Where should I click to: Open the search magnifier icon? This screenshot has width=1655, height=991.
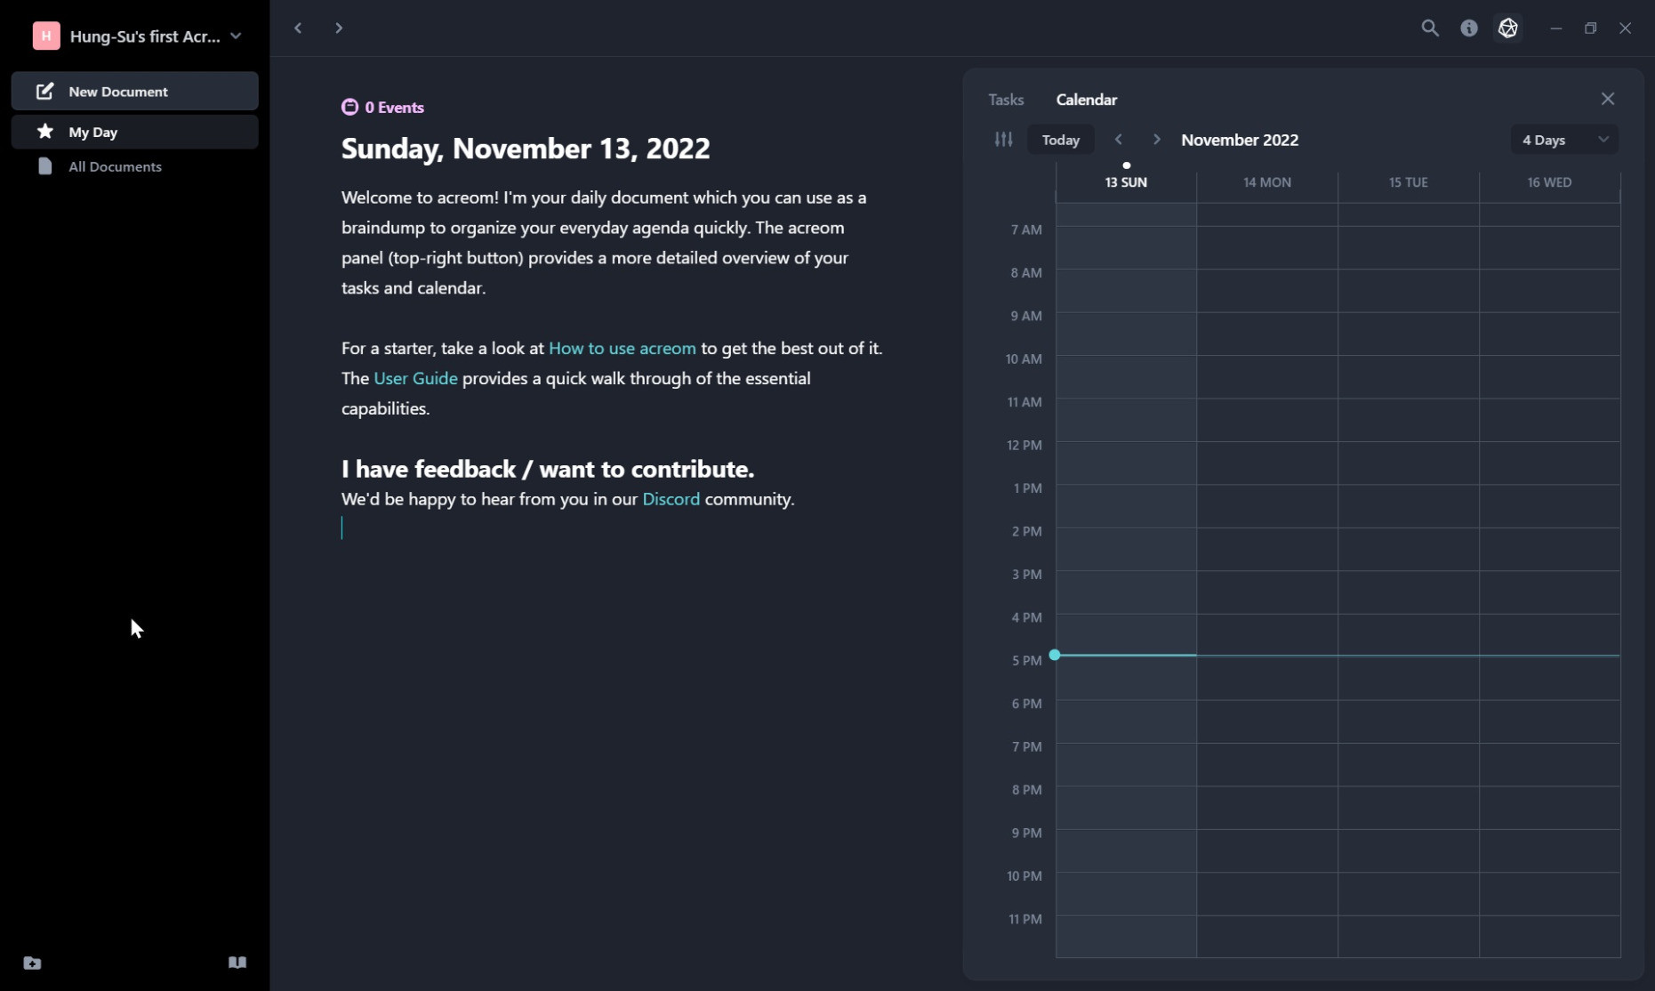coord(1429,28)
